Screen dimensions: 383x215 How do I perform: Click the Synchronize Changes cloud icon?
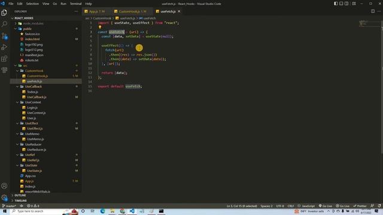22,206
